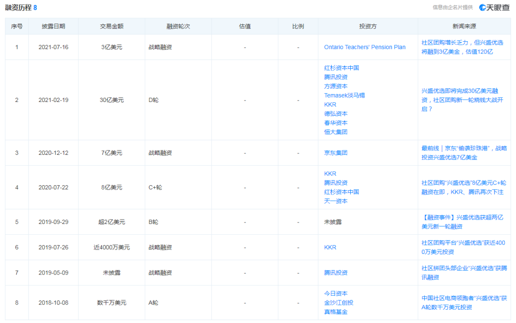Open KKR link in 2019-07-26 row

330,248
